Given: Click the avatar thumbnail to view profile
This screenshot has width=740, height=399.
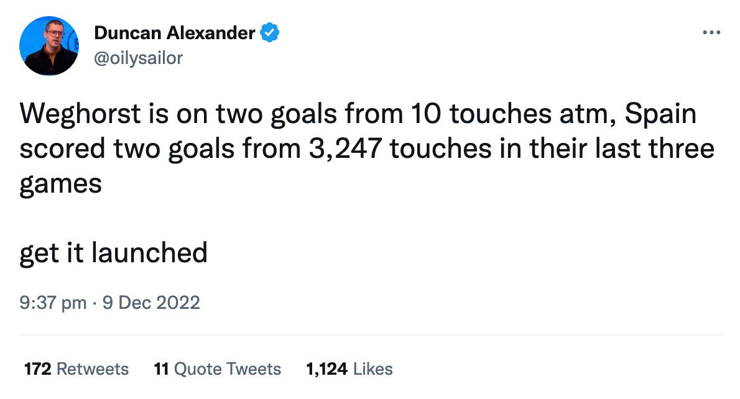Looking at the screenshot, I should [x=49, y=45].
